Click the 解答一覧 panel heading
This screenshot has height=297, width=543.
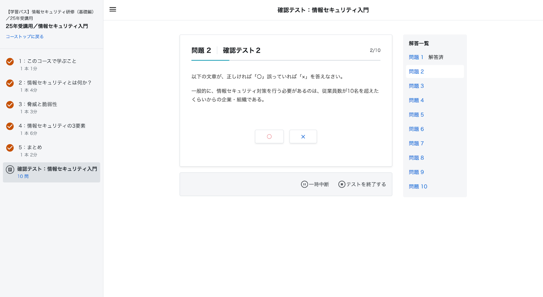[x=419, y=43]
